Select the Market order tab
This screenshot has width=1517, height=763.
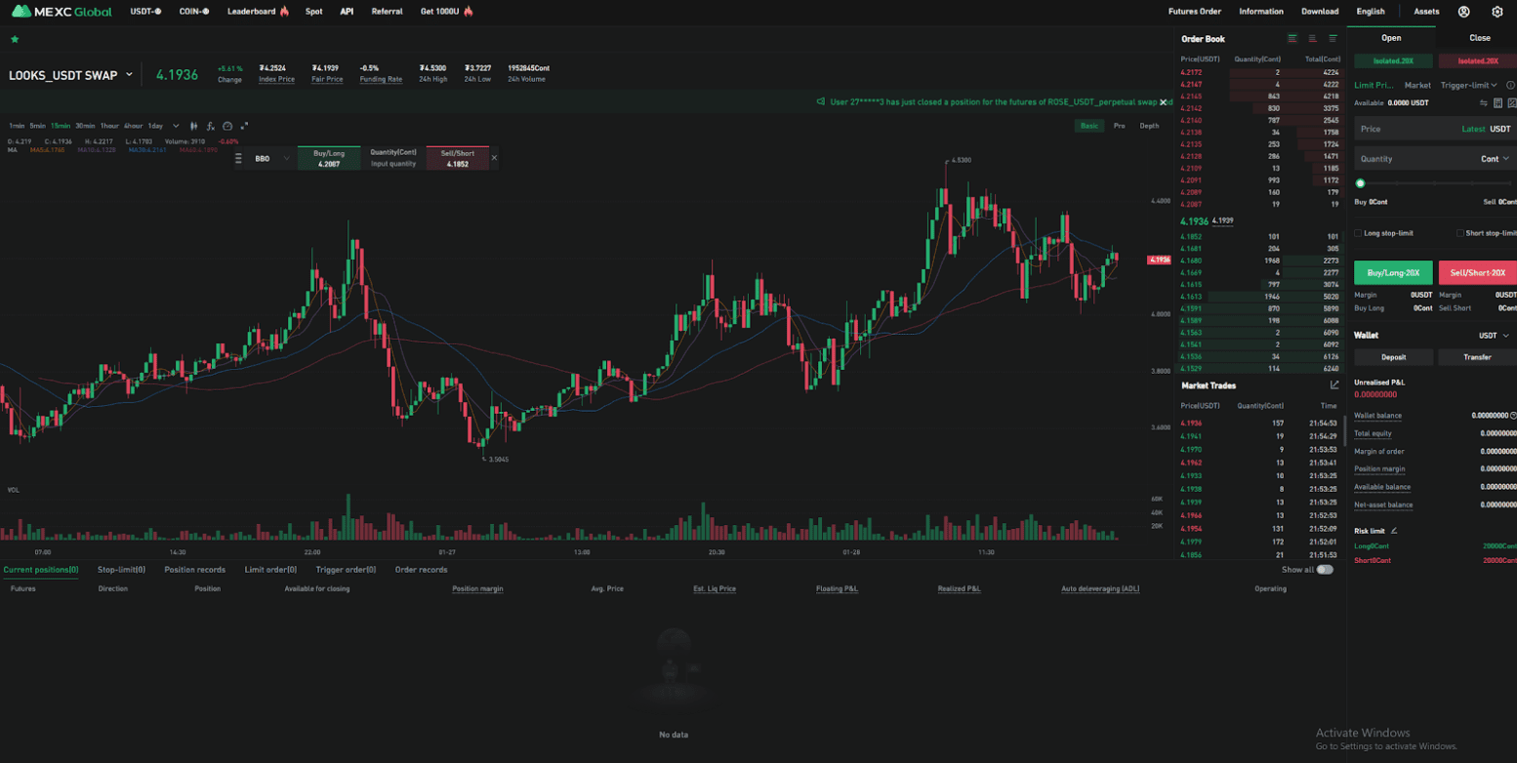1417,86
